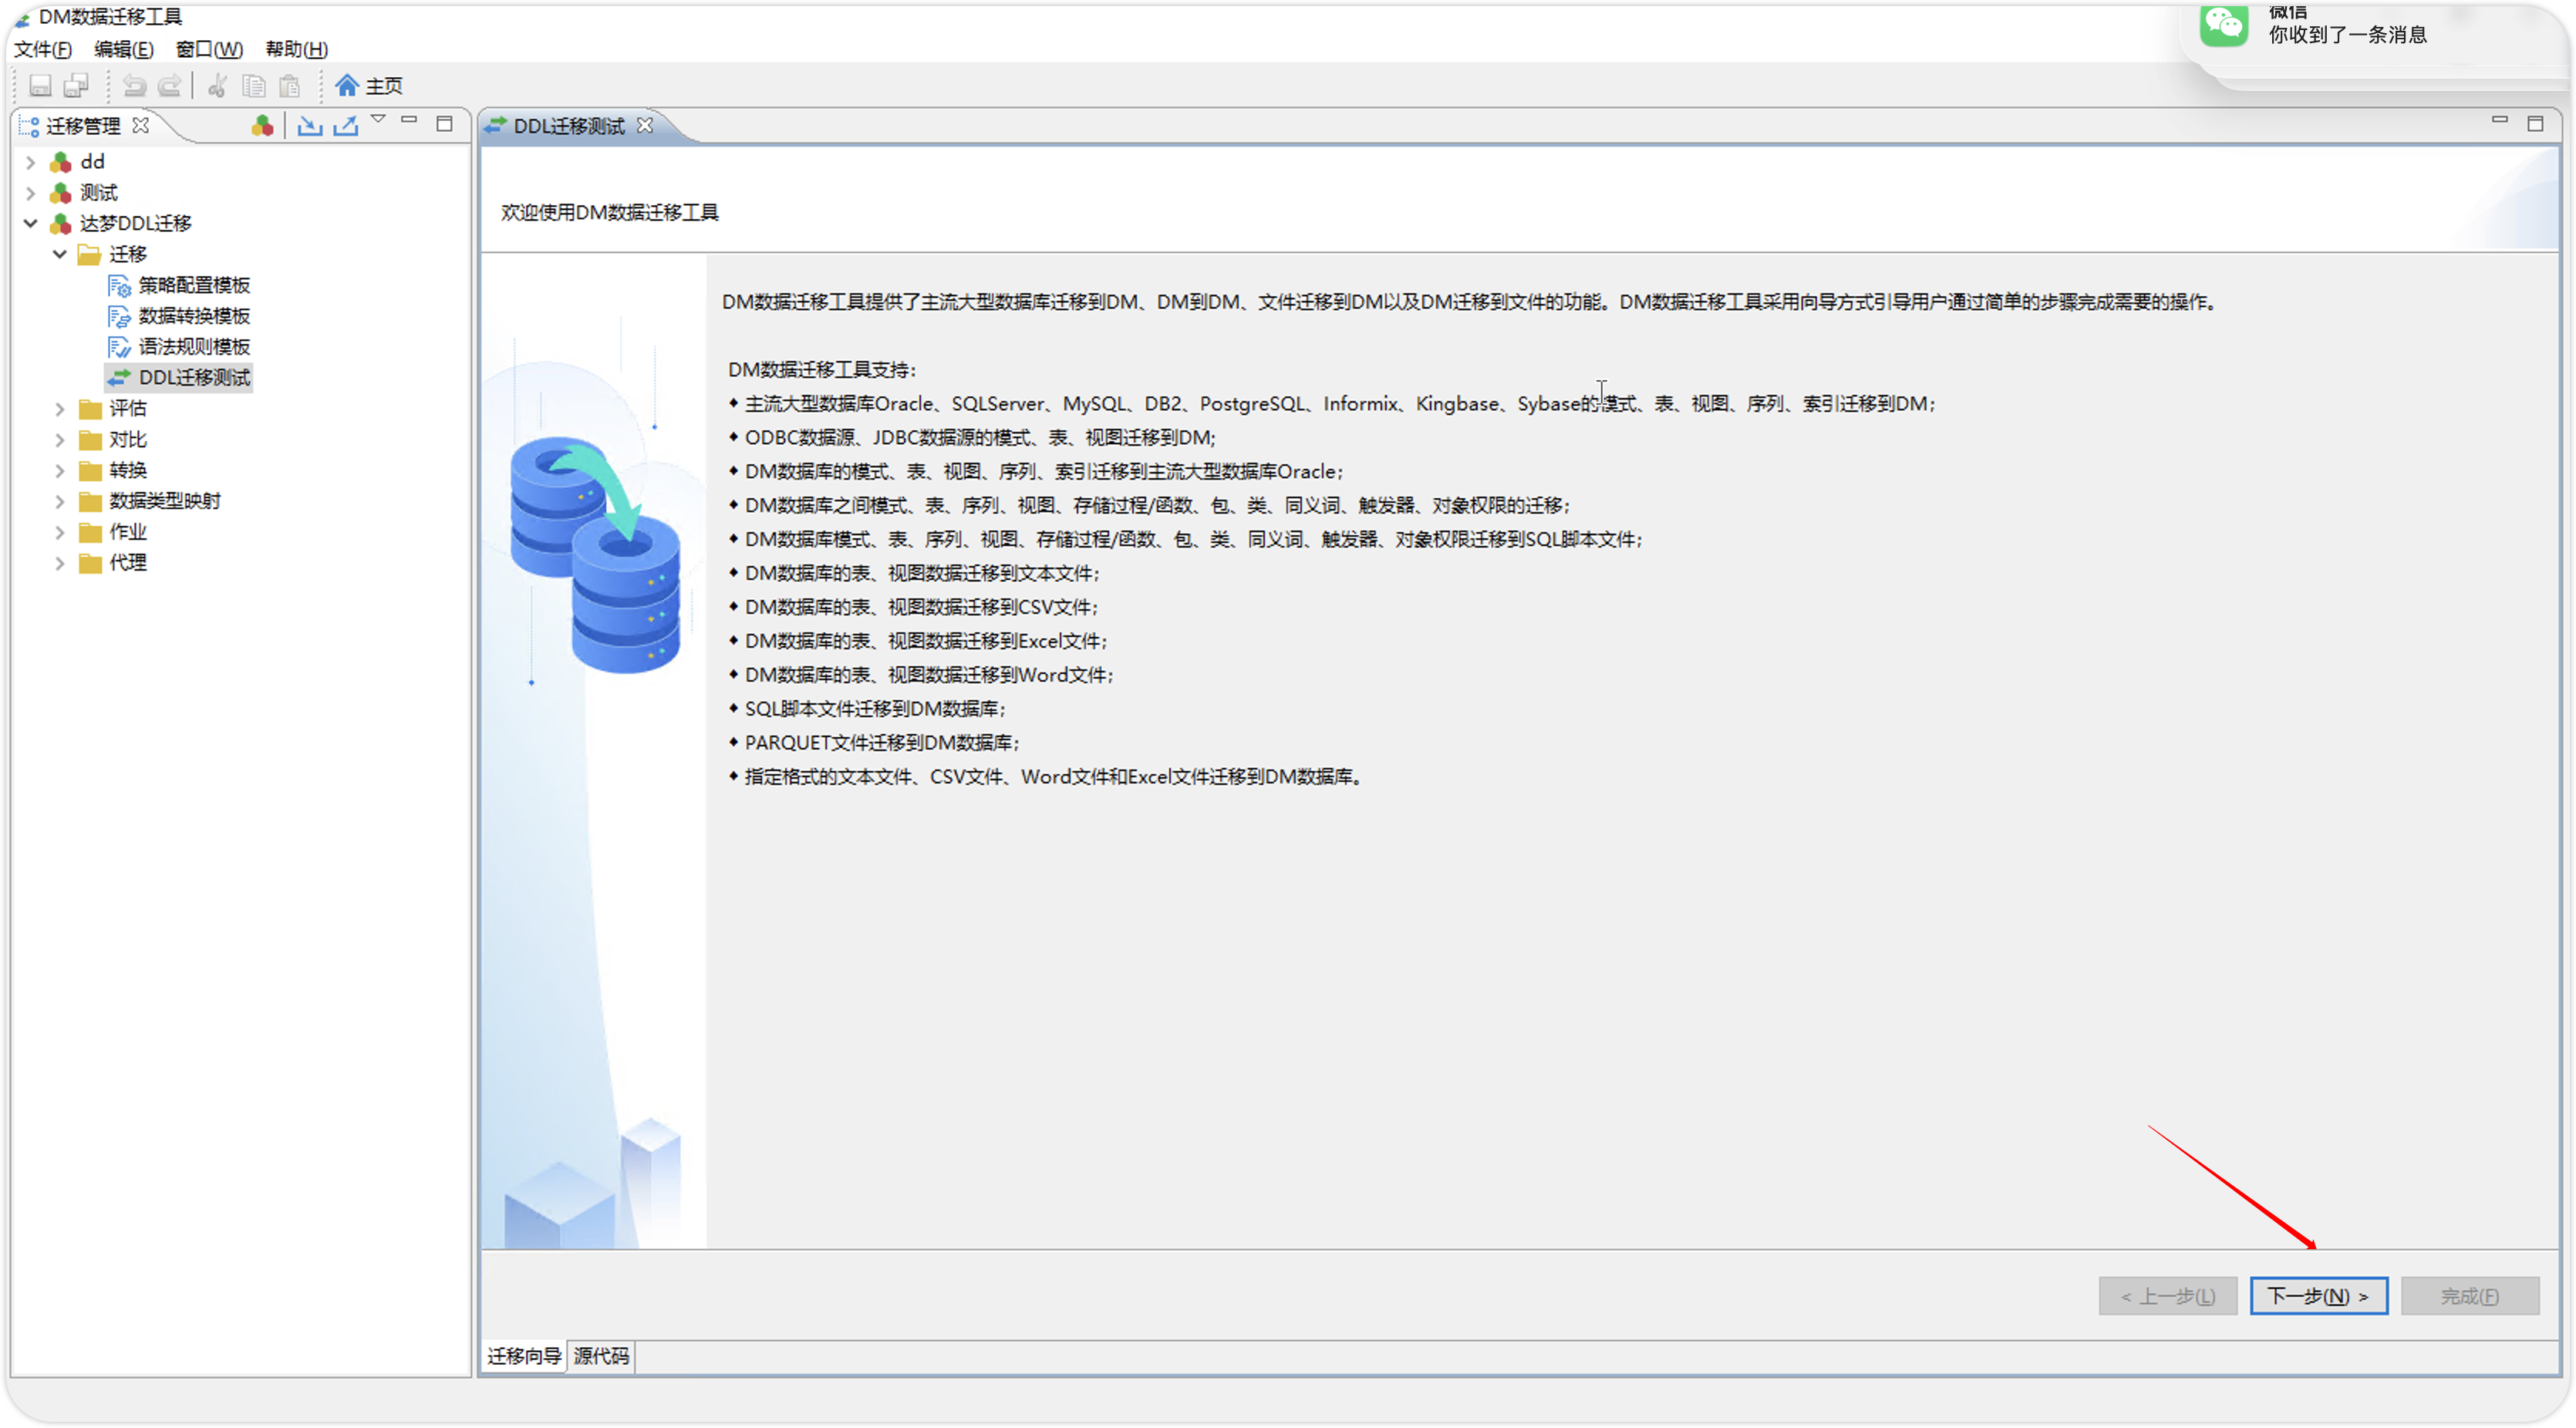Screen dimensions: 2576x1428
Task: Click the export icon in 迁移管理 panel
Action: [x=345, y=126]
